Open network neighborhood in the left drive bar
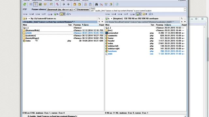 [x=69, y=14]
